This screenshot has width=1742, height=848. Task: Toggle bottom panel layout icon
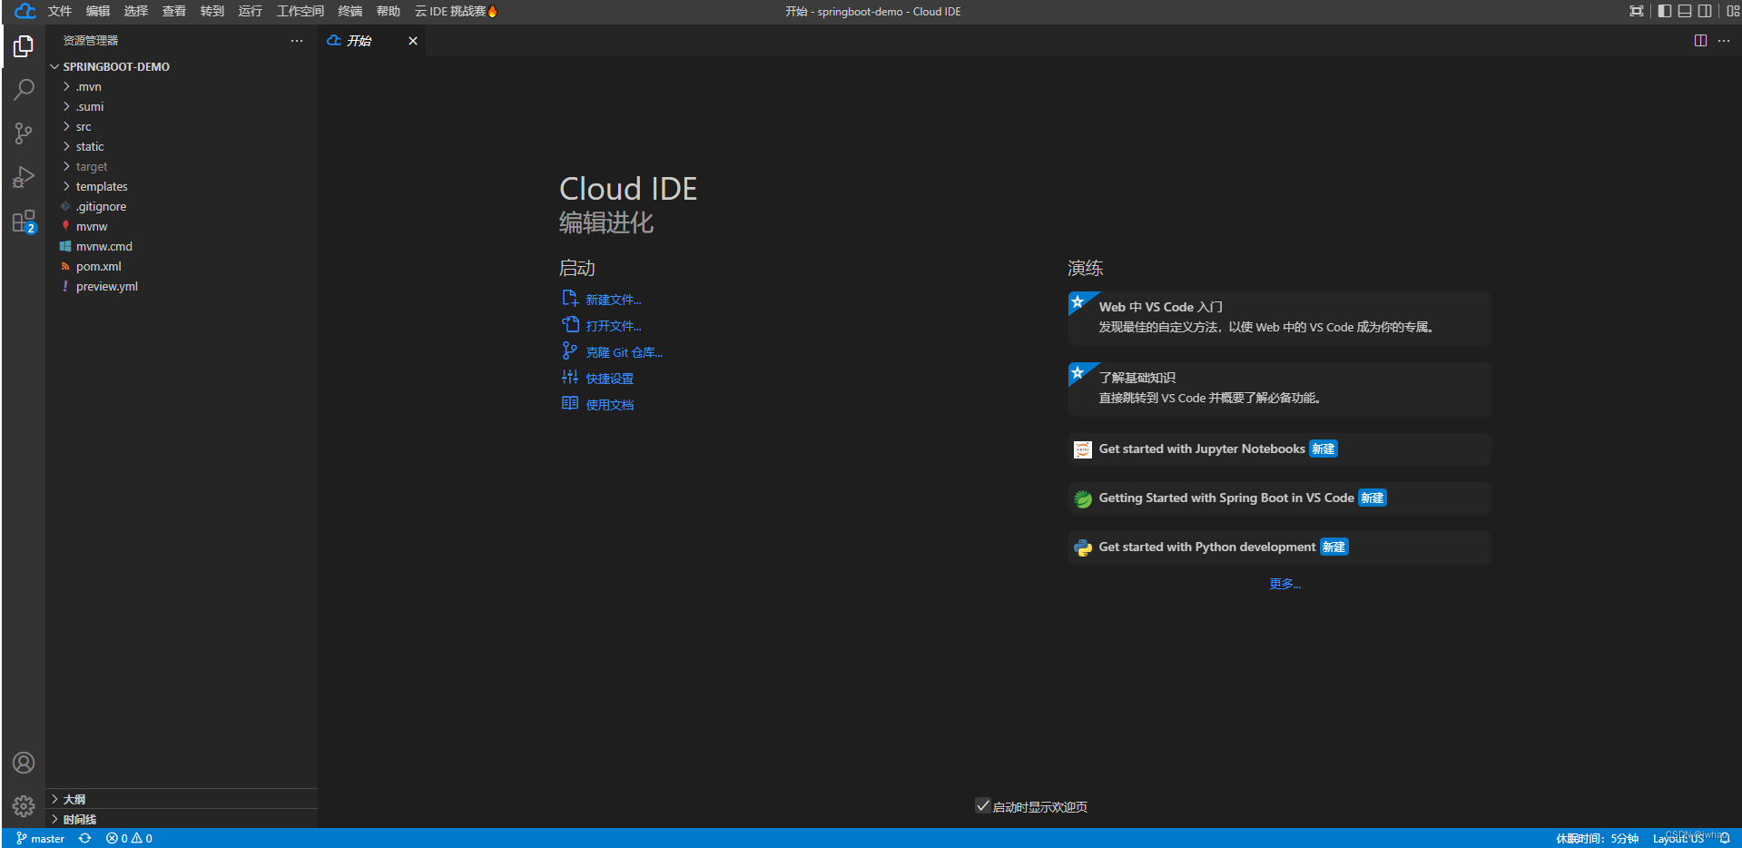click(1685, 11)
